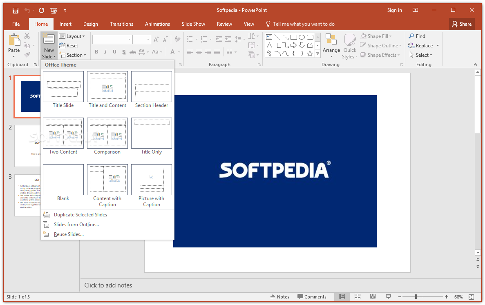
Task: Collapse the ribbon chevron
Action: (475, 65)
